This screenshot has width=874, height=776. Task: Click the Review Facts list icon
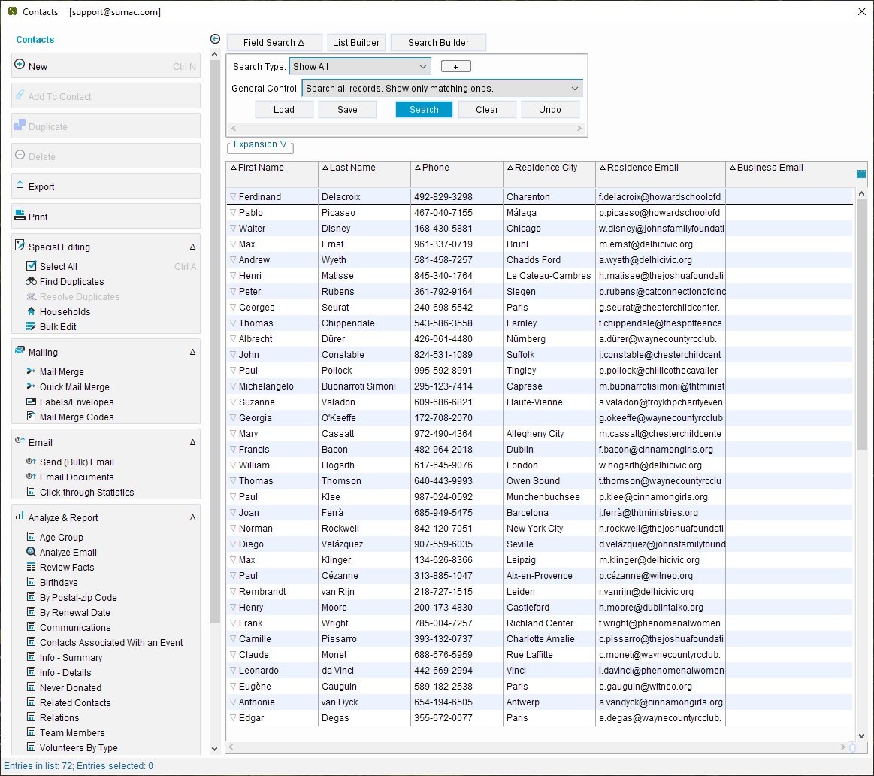click(32, 567)
